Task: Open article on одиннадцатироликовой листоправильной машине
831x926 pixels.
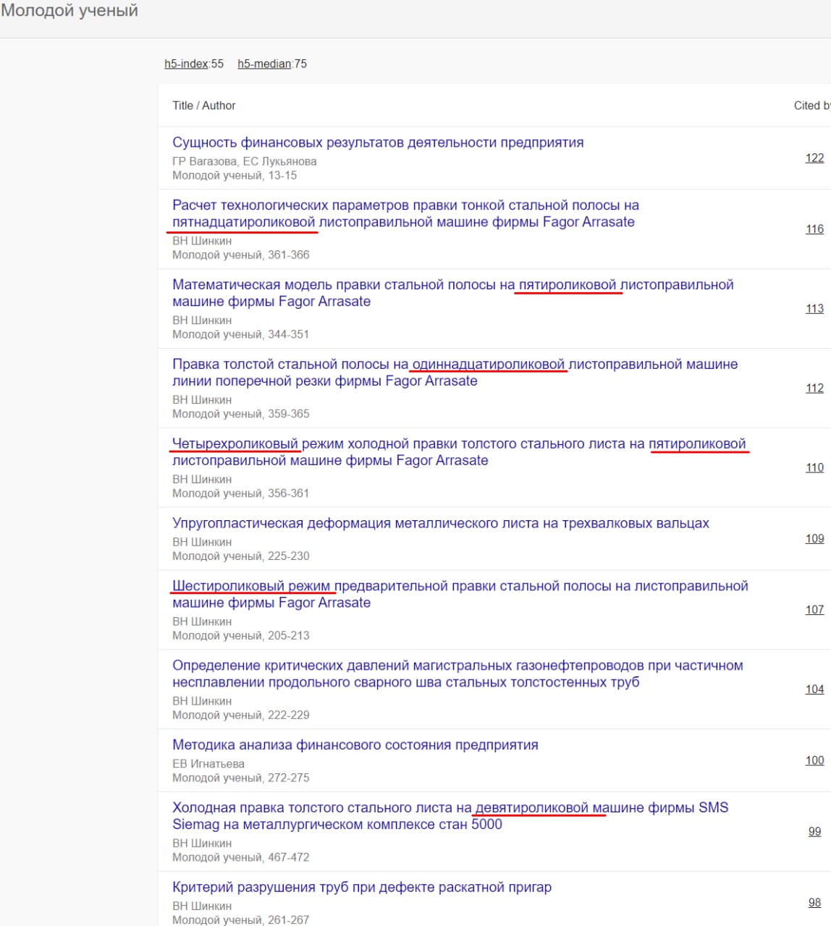Action: [455, 373]
